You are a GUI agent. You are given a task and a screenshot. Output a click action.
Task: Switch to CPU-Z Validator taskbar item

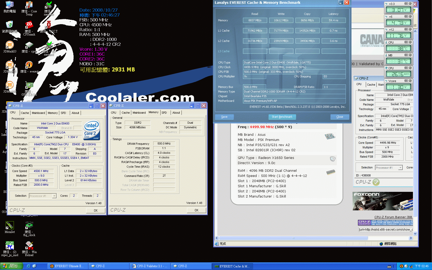point(150,266)
